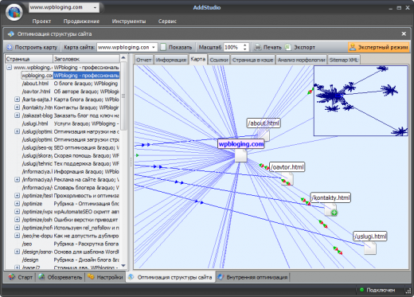Click the Печать printer icon
The height and width of the screenshot is (297, 414).
pos(258,47)
